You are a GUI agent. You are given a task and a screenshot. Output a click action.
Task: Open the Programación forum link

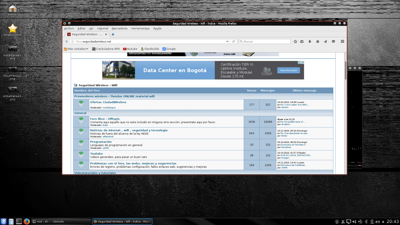(101, 142)
